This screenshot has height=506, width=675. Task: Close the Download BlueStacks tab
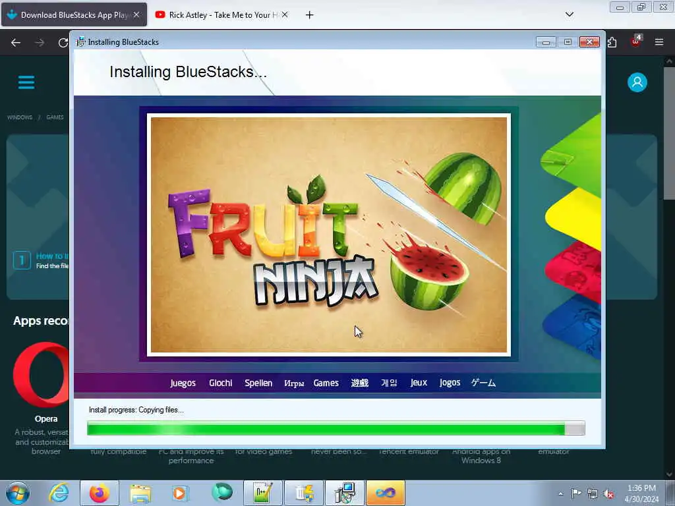tap(136, 14)
